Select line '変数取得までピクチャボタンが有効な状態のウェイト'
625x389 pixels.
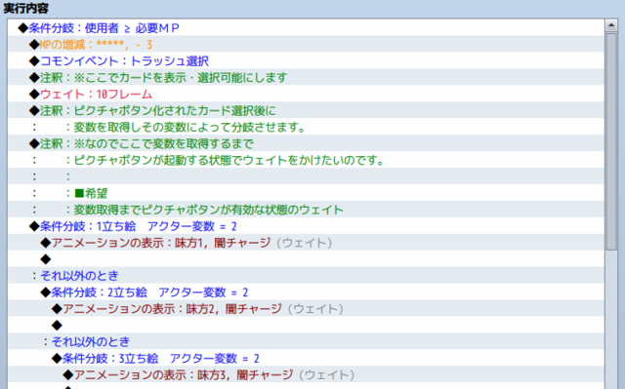306,210
